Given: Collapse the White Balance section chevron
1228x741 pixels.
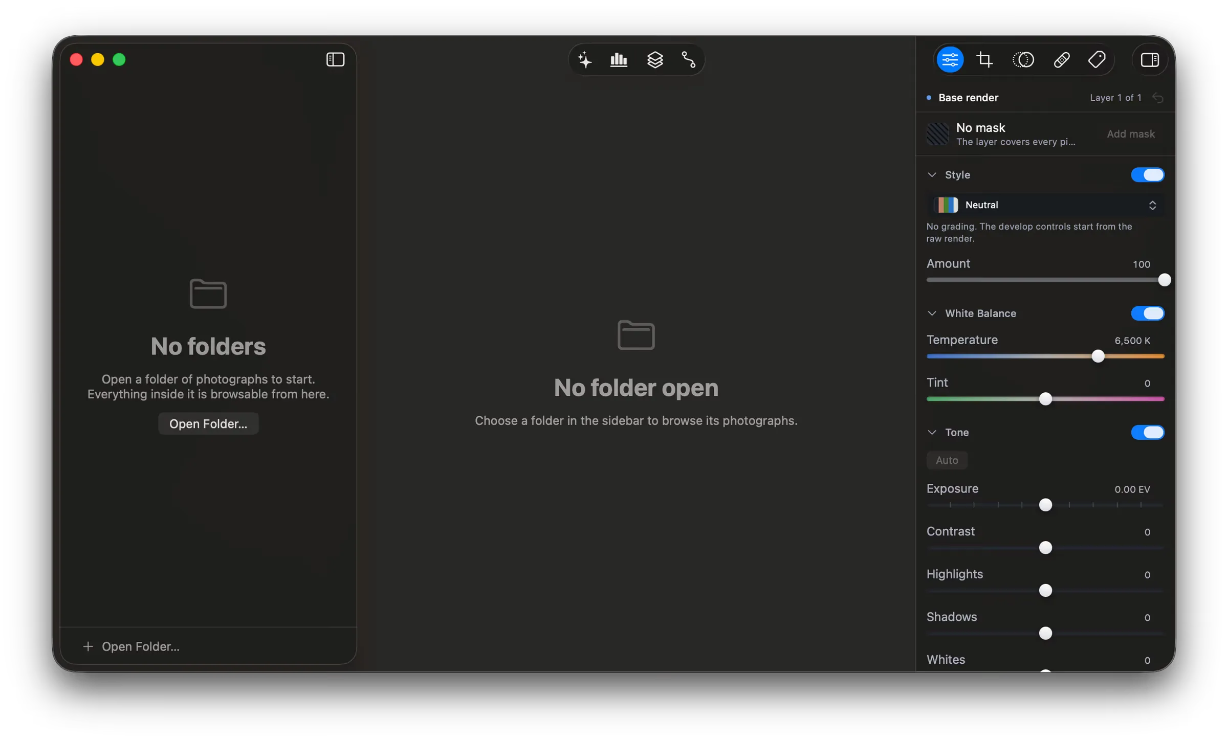Looking at the screenshot, I should click(932, 313).
